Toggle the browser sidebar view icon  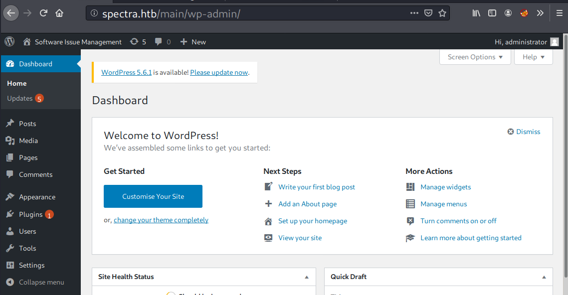point(492,13)
